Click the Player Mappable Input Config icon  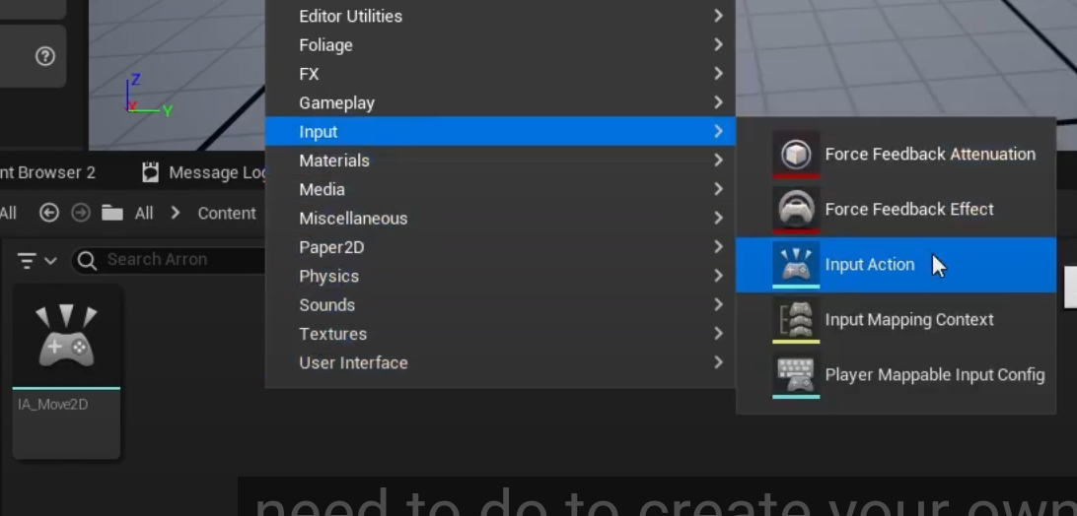(796, 375)
